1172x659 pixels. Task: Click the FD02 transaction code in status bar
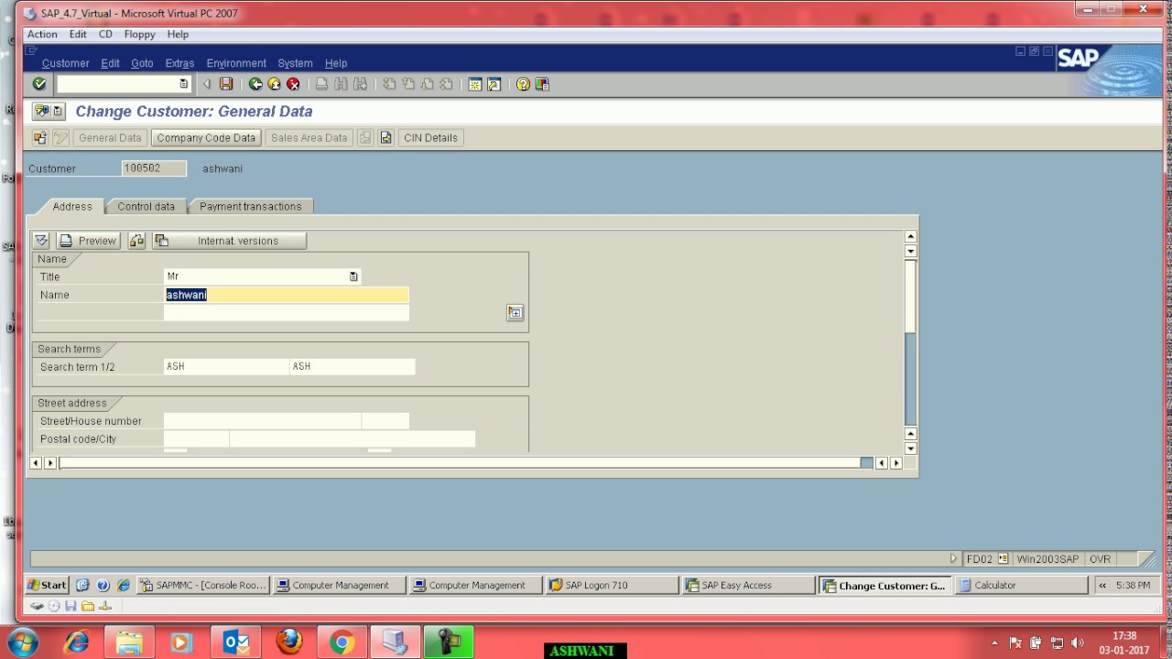coord(979,559)
